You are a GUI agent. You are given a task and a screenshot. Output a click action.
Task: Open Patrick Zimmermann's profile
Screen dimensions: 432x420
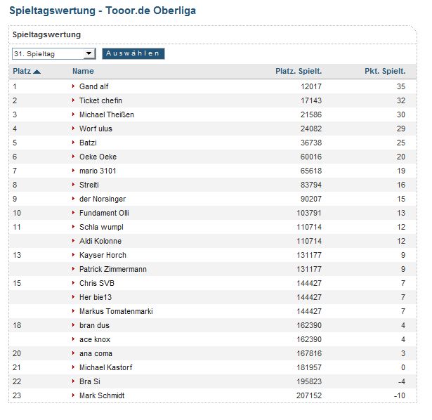pos(112,269)
